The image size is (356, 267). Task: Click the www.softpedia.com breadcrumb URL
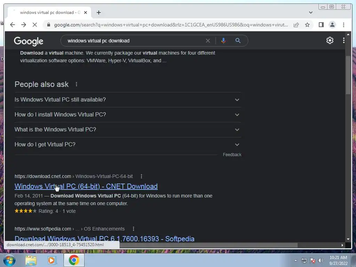coord(70,229)
